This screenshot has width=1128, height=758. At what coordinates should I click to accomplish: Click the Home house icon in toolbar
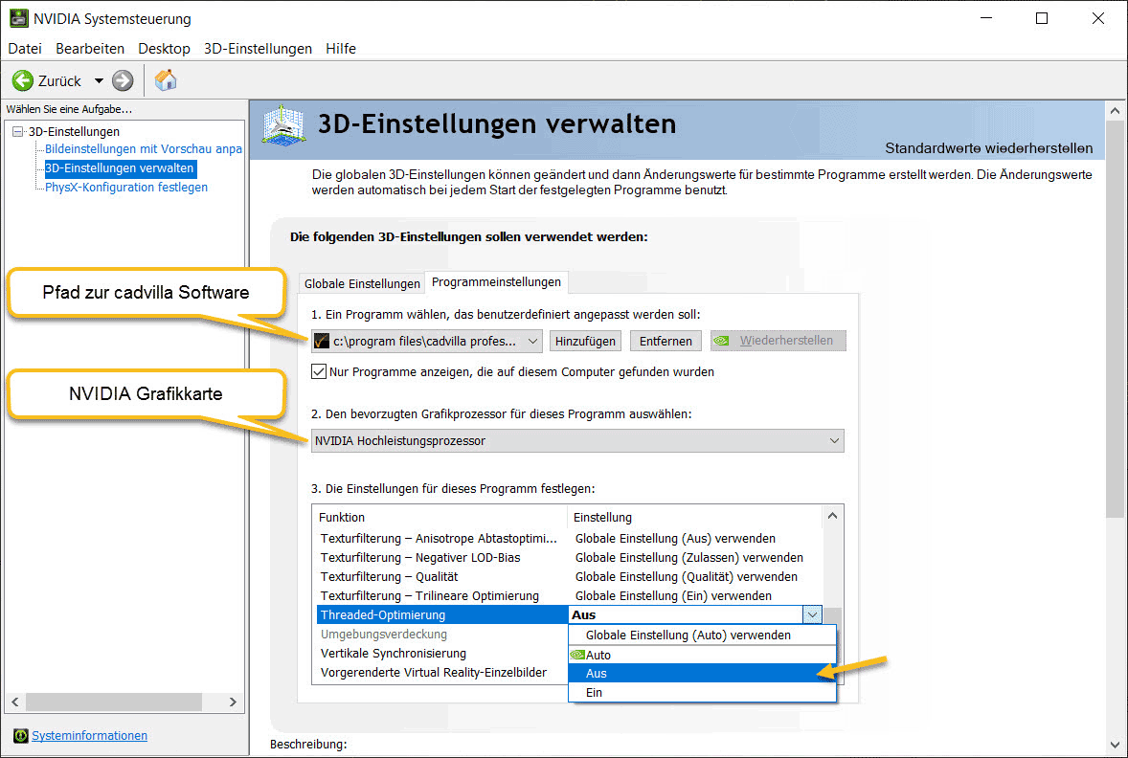pos(166,80)
